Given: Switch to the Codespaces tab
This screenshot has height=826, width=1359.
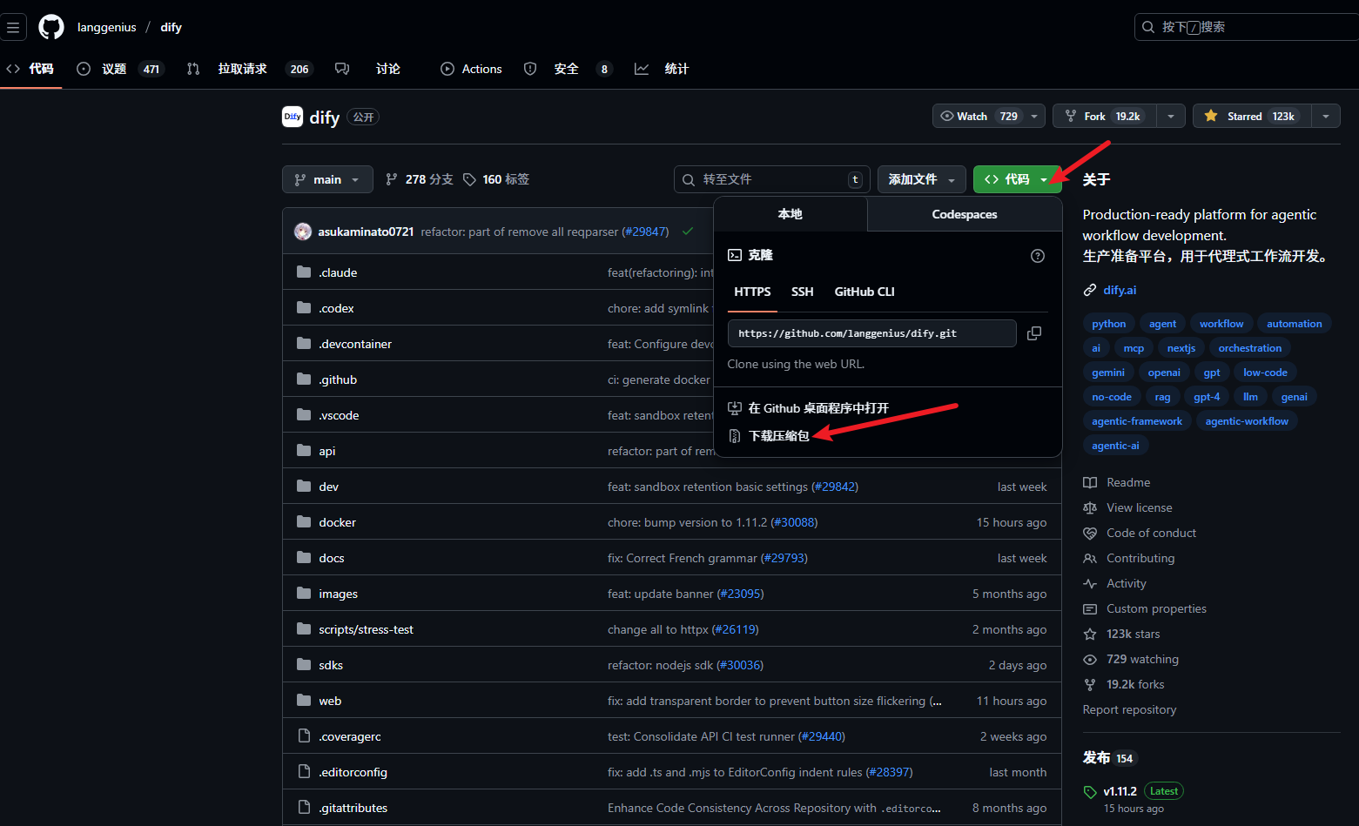Looking at the screenshot, I should pos(964,214).
